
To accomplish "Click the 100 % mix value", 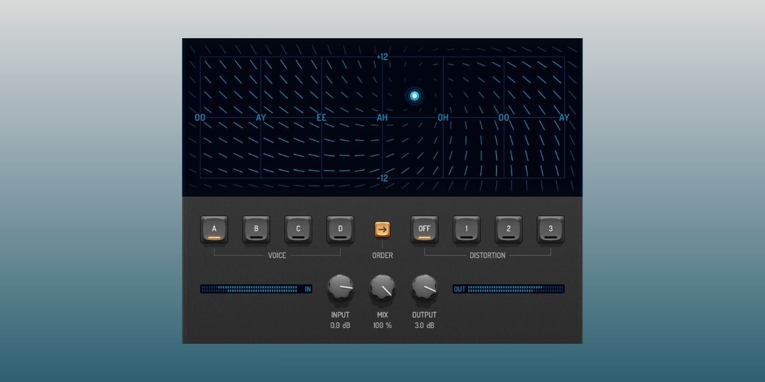I will [x=382, y=325].
